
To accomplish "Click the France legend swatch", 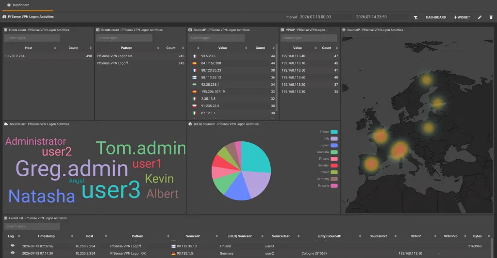I will point(334,132).
